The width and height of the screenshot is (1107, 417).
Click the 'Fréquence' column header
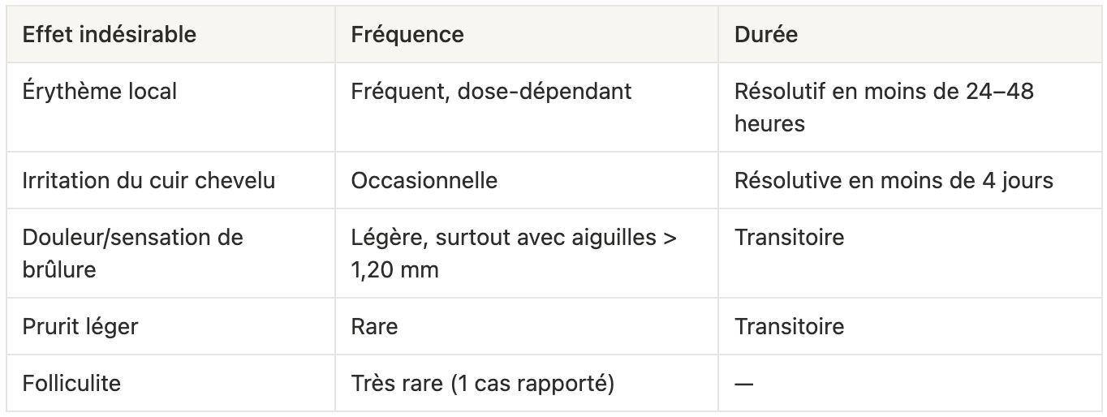click(527, 35)
